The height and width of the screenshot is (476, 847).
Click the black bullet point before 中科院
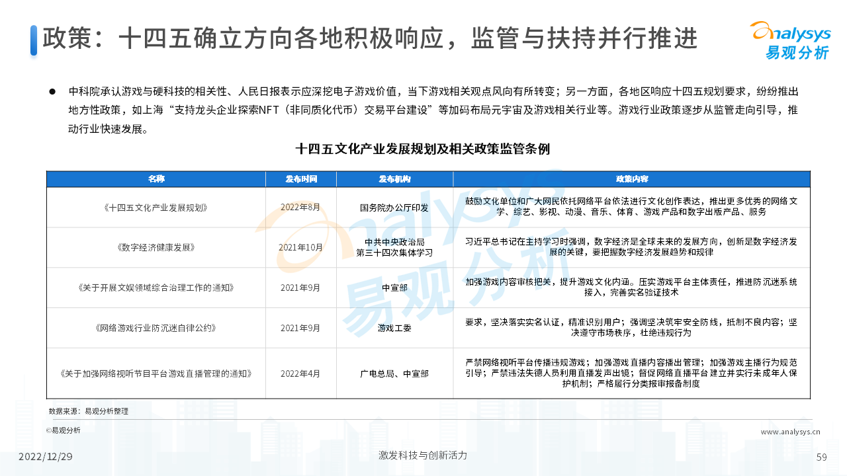coord(52,92)
